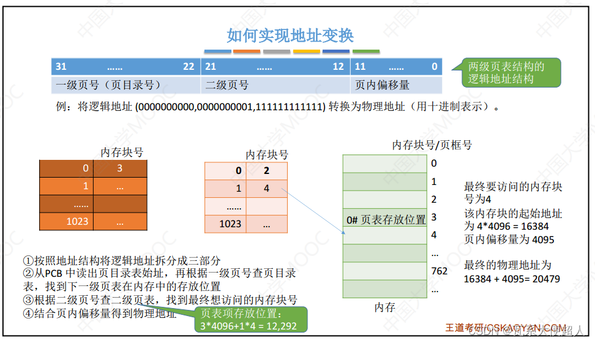Screen dimensions: 595x343
Task: Click the slide title 如何实现地址变换
Action: (290, 36)
